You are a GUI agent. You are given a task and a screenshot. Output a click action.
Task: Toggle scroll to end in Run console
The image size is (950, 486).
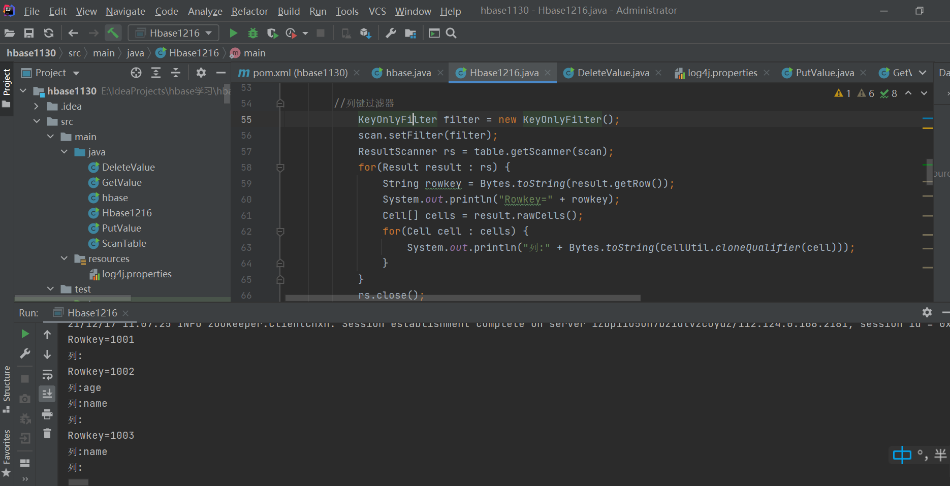[47, 394]
